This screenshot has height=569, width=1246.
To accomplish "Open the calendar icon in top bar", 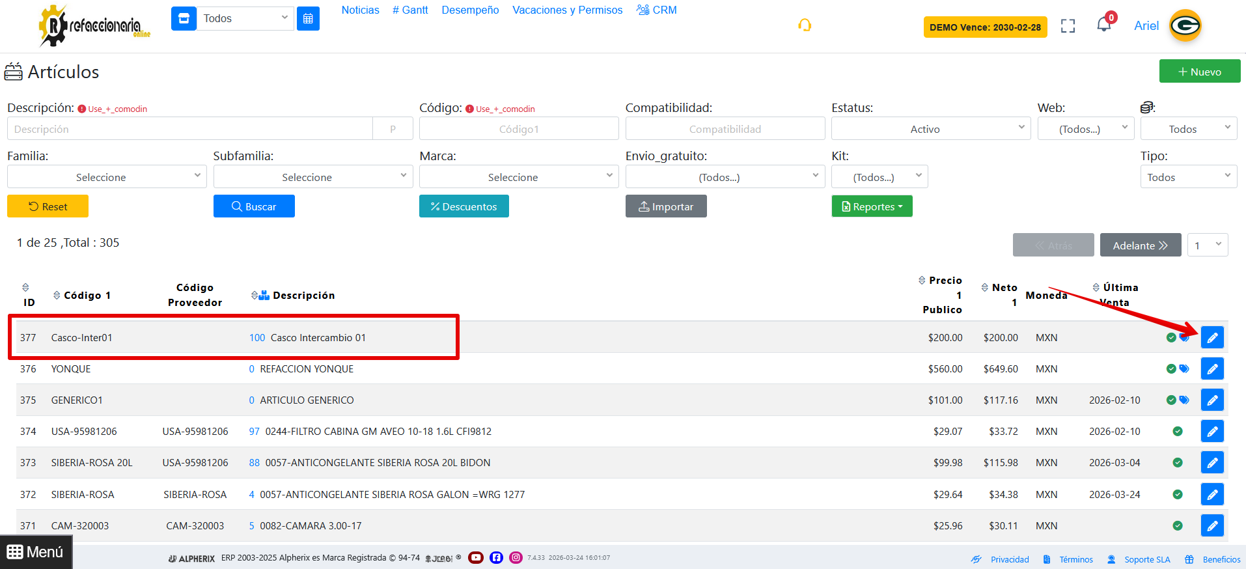I will pyautogui.click(x=308, y=18).
